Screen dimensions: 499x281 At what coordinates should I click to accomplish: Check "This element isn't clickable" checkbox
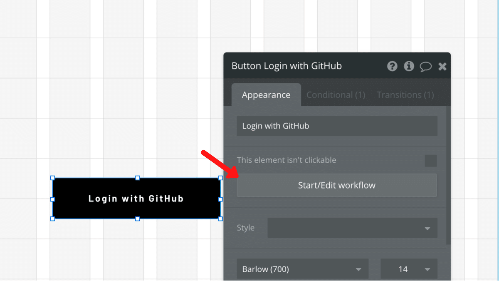tap(430, 161)
